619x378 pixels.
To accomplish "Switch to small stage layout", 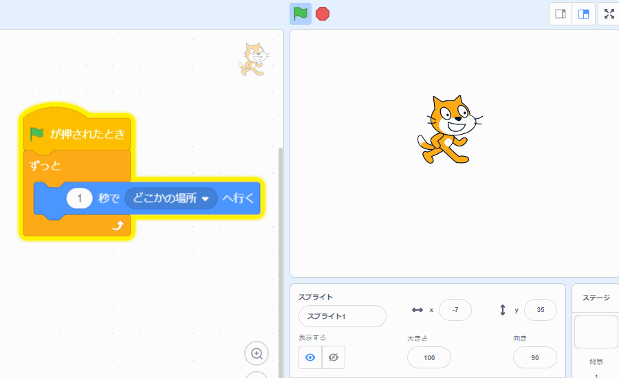I will click(x=561, y=14).
